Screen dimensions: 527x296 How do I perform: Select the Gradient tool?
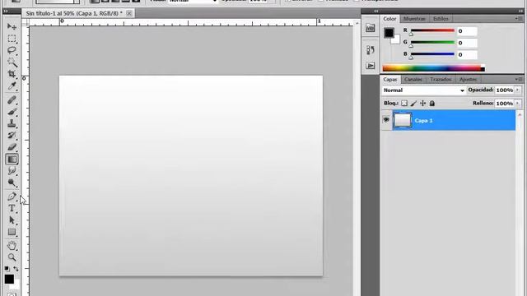(12, 159)
